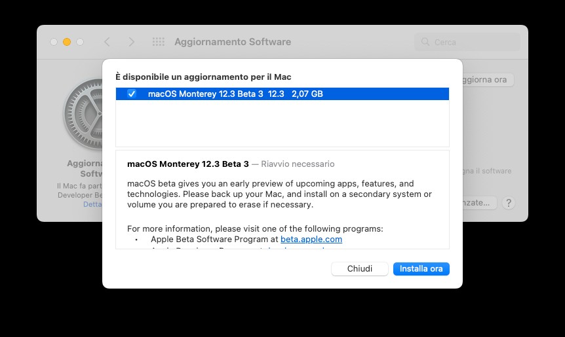
Task: Open the blue Dettagli link
Action: [x=92, y=204]
